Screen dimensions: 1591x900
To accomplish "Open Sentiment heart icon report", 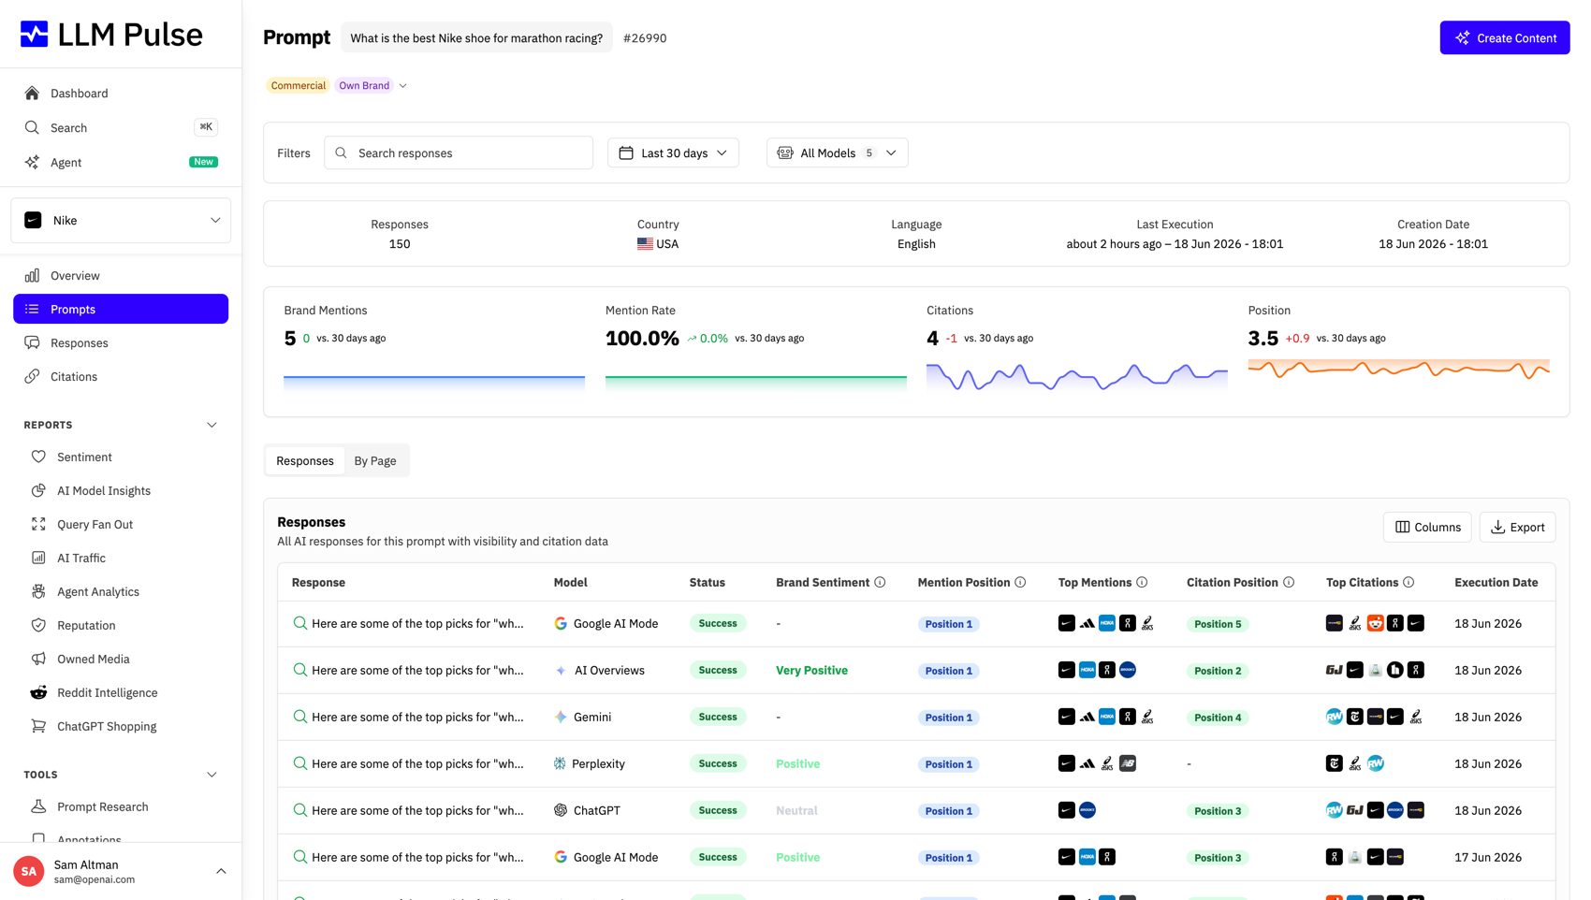I will [x=38, y=457].
